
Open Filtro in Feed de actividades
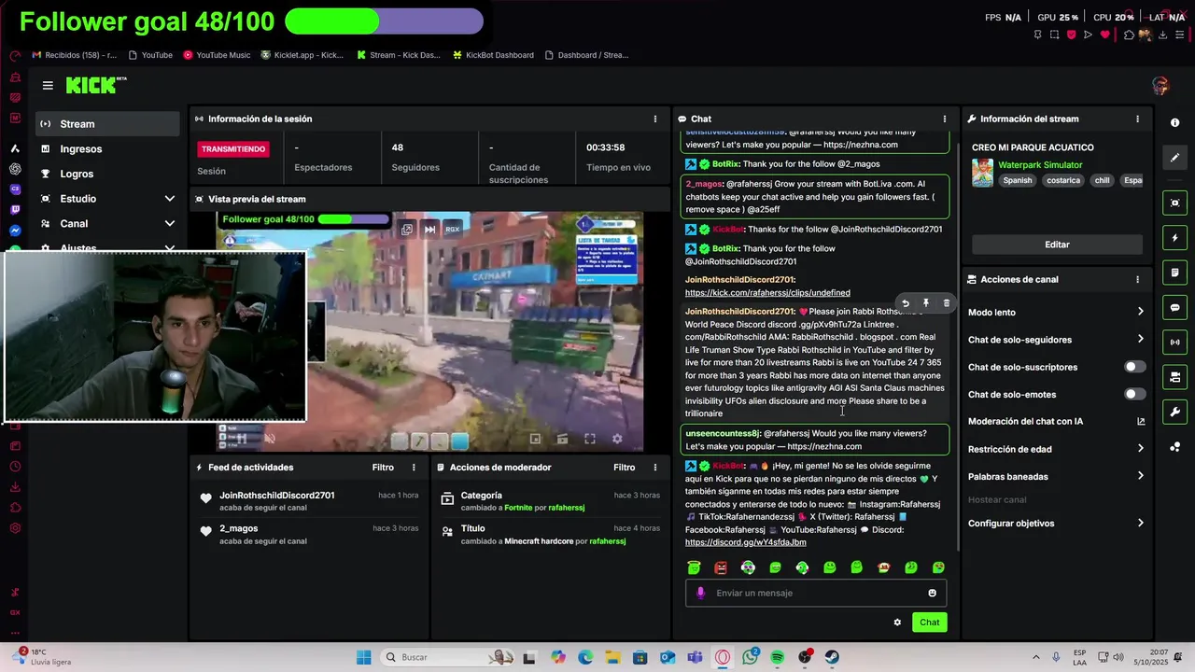point(383,467)
